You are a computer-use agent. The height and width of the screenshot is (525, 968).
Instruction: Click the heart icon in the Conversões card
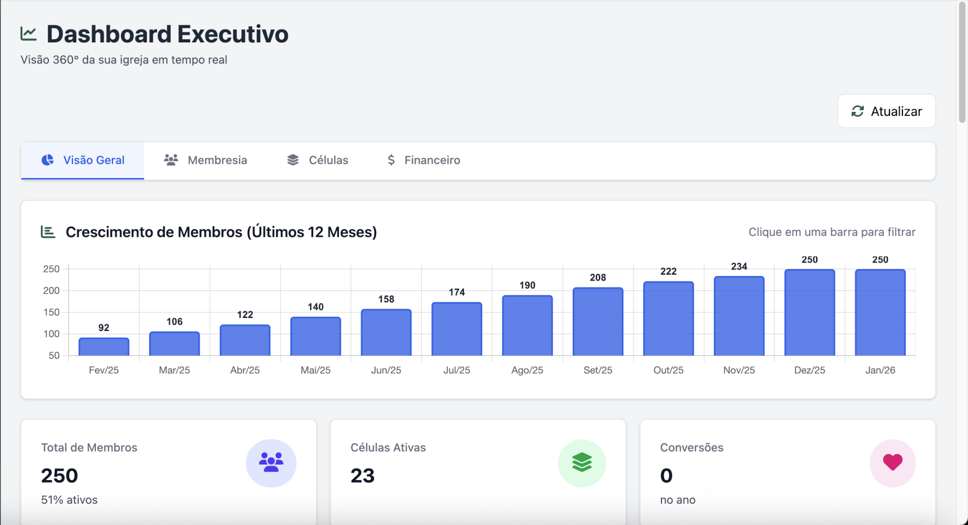892,463
